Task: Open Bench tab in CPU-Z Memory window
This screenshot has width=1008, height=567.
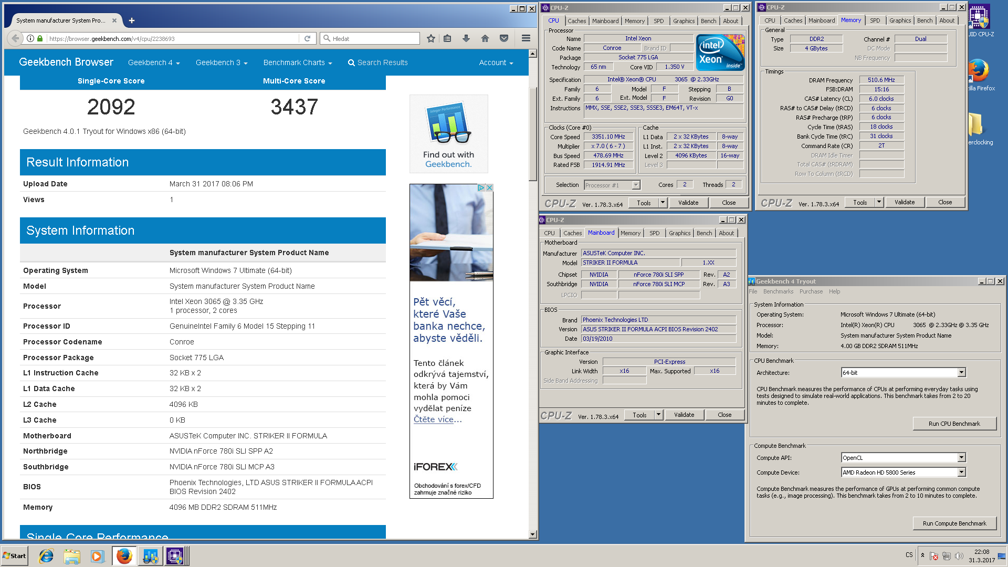Action: click(925, 20)
